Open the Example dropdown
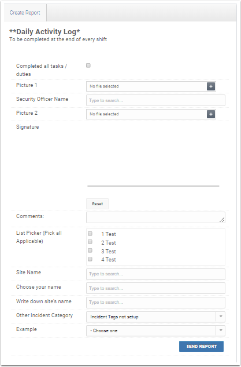This screenshot has height=367, width=241. pos(155,330)
